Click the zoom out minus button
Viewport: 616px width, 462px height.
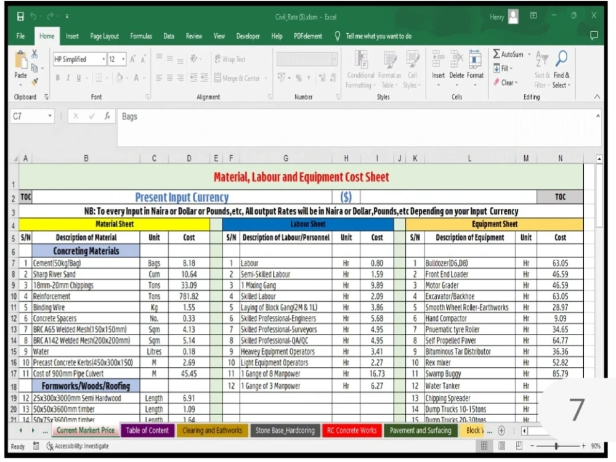(532, 445)
